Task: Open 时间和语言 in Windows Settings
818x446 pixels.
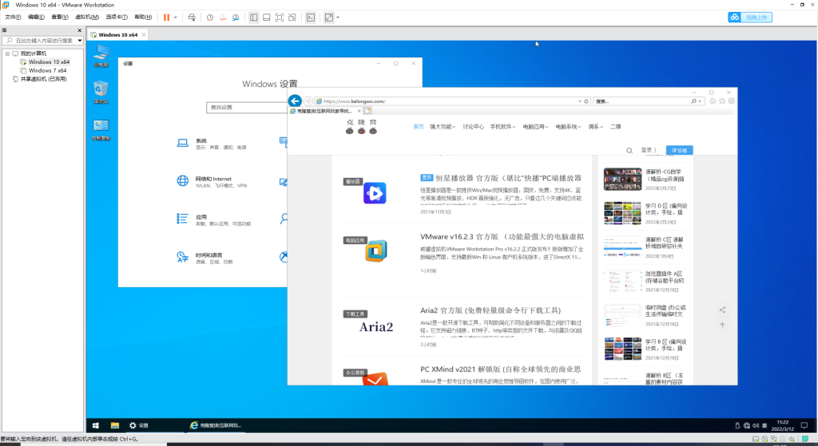Action: [x=204, y=258]
